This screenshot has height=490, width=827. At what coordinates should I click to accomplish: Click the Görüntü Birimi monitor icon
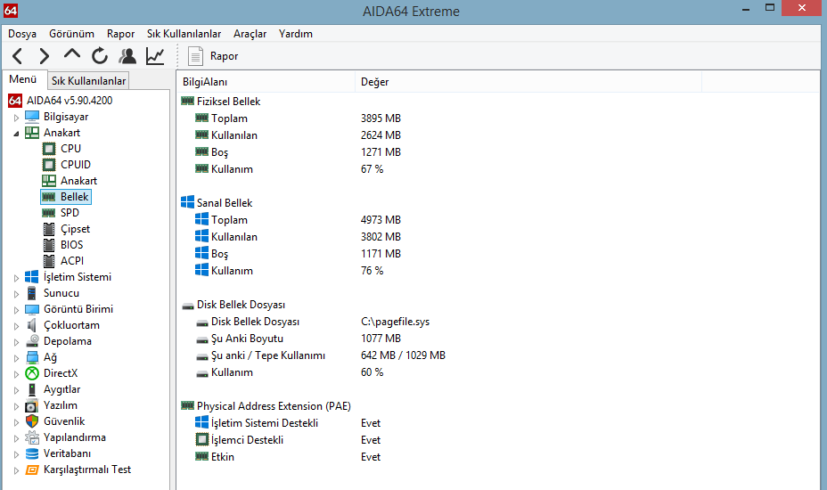pos(32,309)
